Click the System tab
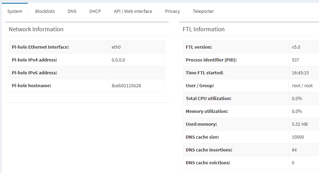 tap(15, 11)
